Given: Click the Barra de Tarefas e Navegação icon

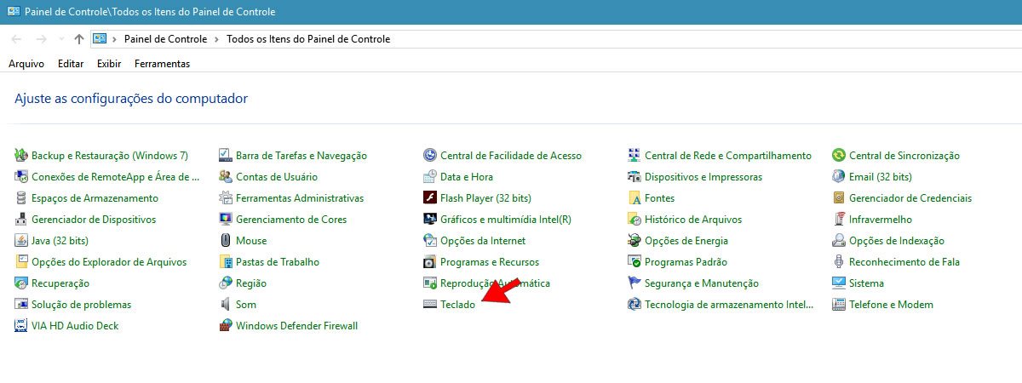Looking at the screenshot, I should [226, 156].
